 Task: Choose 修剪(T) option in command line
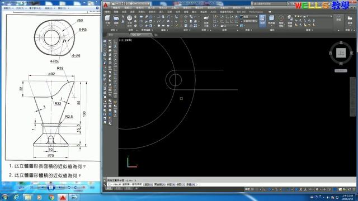(x=180, y=185)
